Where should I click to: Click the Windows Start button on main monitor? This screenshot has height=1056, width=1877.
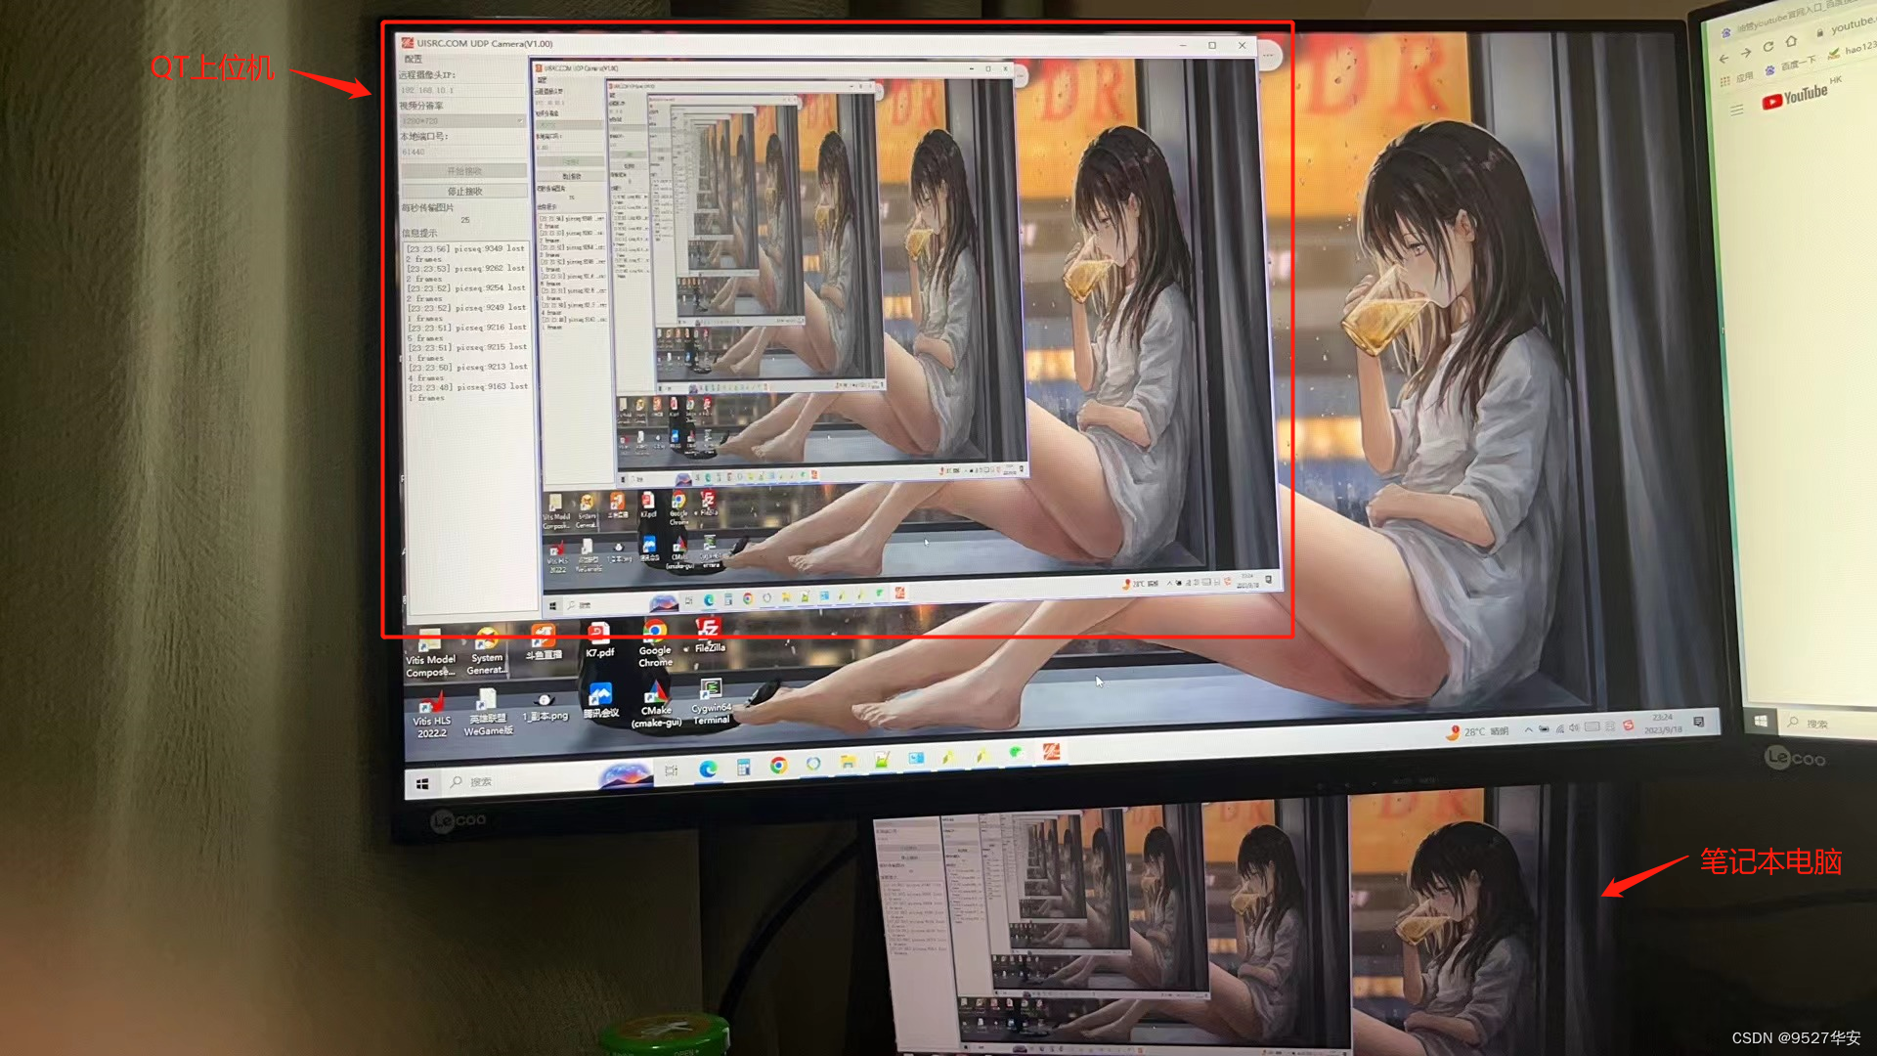point(422,784)
